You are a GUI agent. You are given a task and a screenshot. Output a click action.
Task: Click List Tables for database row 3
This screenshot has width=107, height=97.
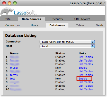(x=86, y=64)
